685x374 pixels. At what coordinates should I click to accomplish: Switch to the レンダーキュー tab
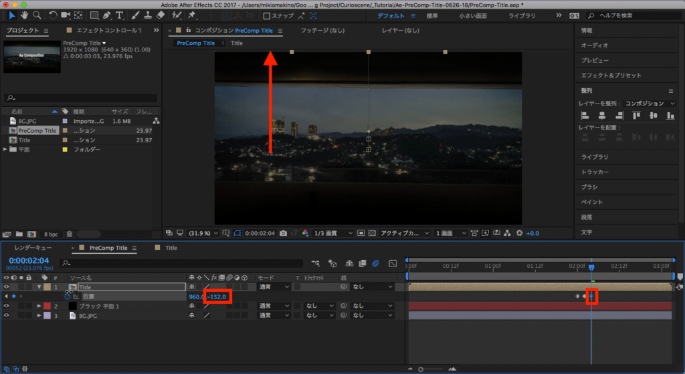click(x=33, y=248)
